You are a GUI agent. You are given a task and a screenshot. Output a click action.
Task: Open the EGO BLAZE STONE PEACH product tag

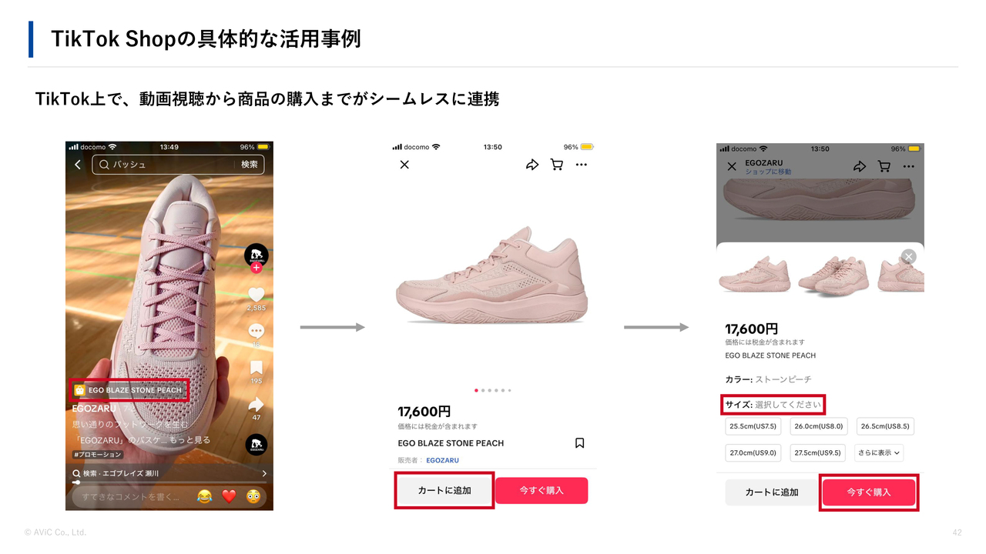pyautogui.click(x=128, y=390)
